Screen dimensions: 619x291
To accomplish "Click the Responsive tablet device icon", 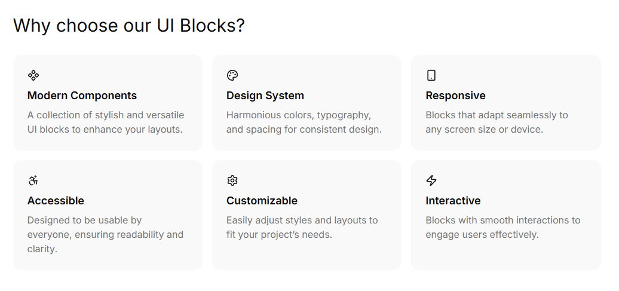I will click(x=431, y=75).
